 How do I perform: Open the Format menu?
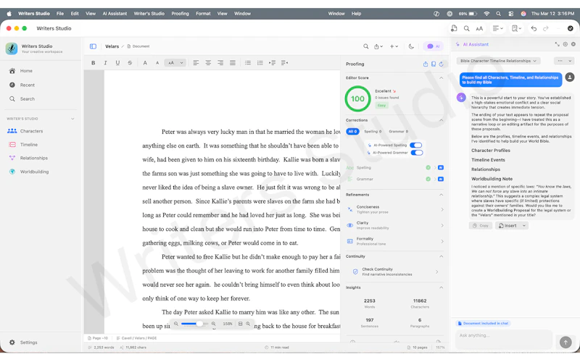[203, 14]
